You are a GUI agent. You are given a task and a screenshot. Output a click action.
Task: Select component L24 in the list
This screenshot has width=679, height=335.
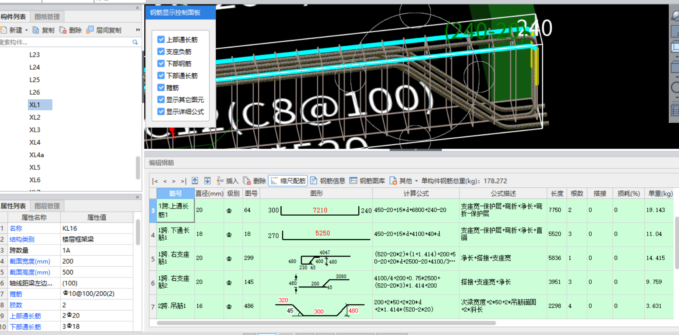[35, 67]
